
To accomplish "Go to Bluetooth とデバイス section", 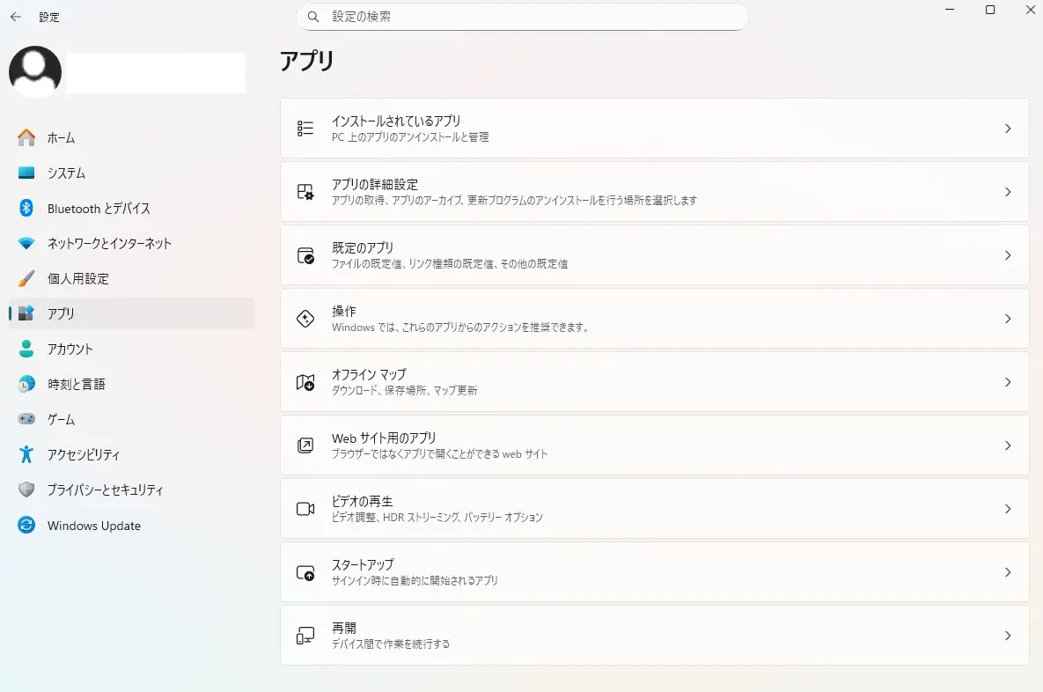I will 132,209.
